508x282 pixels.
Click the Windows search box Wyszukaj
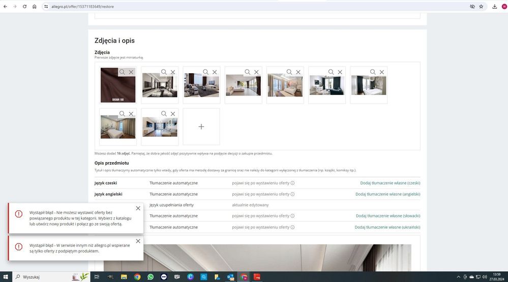click(41, 277)
